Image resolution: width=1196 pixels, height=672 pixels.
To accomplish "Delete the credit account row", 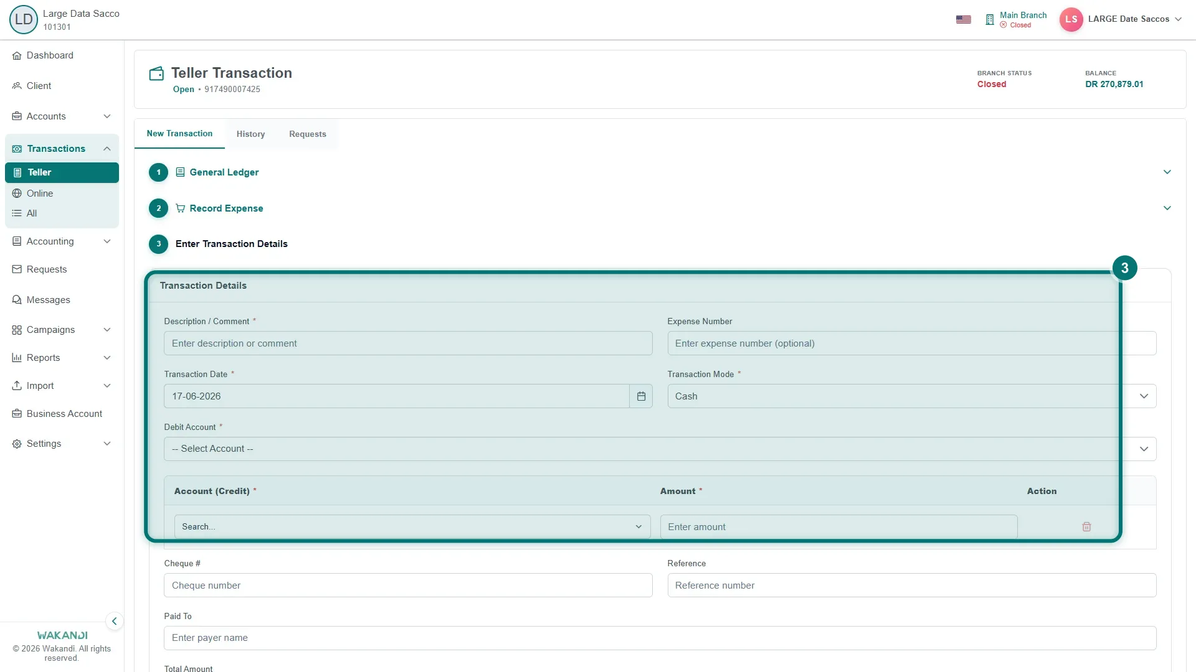I will coord(1086,526).
